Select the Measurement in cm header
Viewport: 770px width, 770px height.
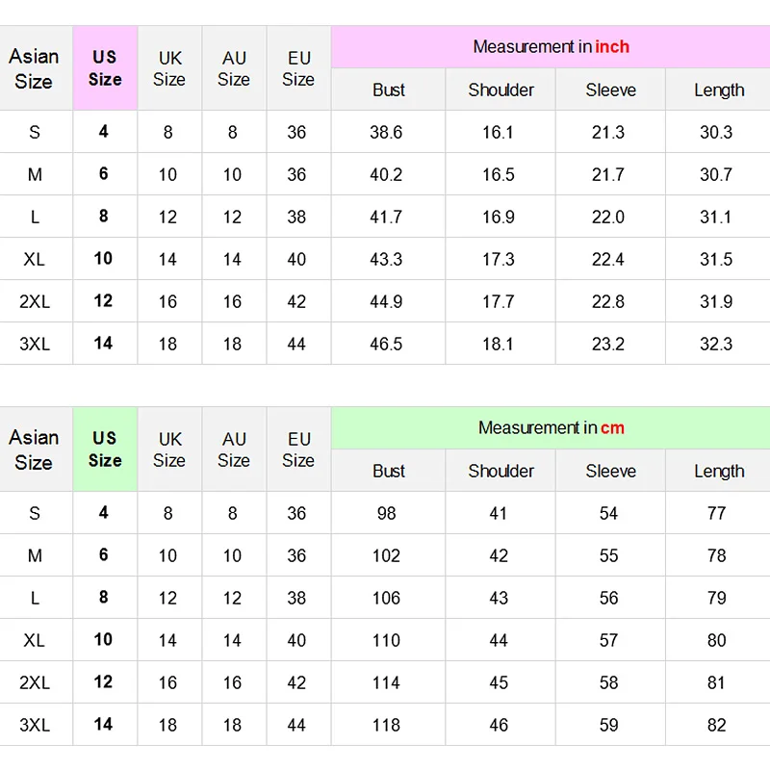pos(551,427)
